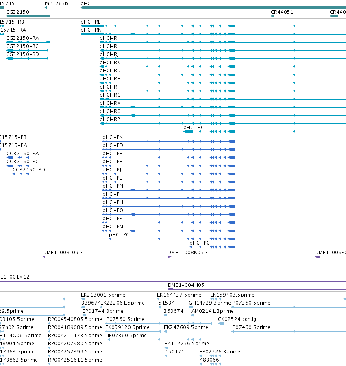
Task: Select protein isoform pHCl-PN
Action: point(113,186)
